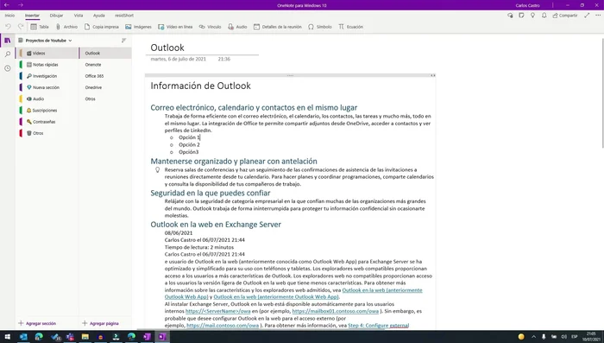This screenshot has width=604, height=343.
Task: Insert Vídeo en línea
Action: pos(175,27)
